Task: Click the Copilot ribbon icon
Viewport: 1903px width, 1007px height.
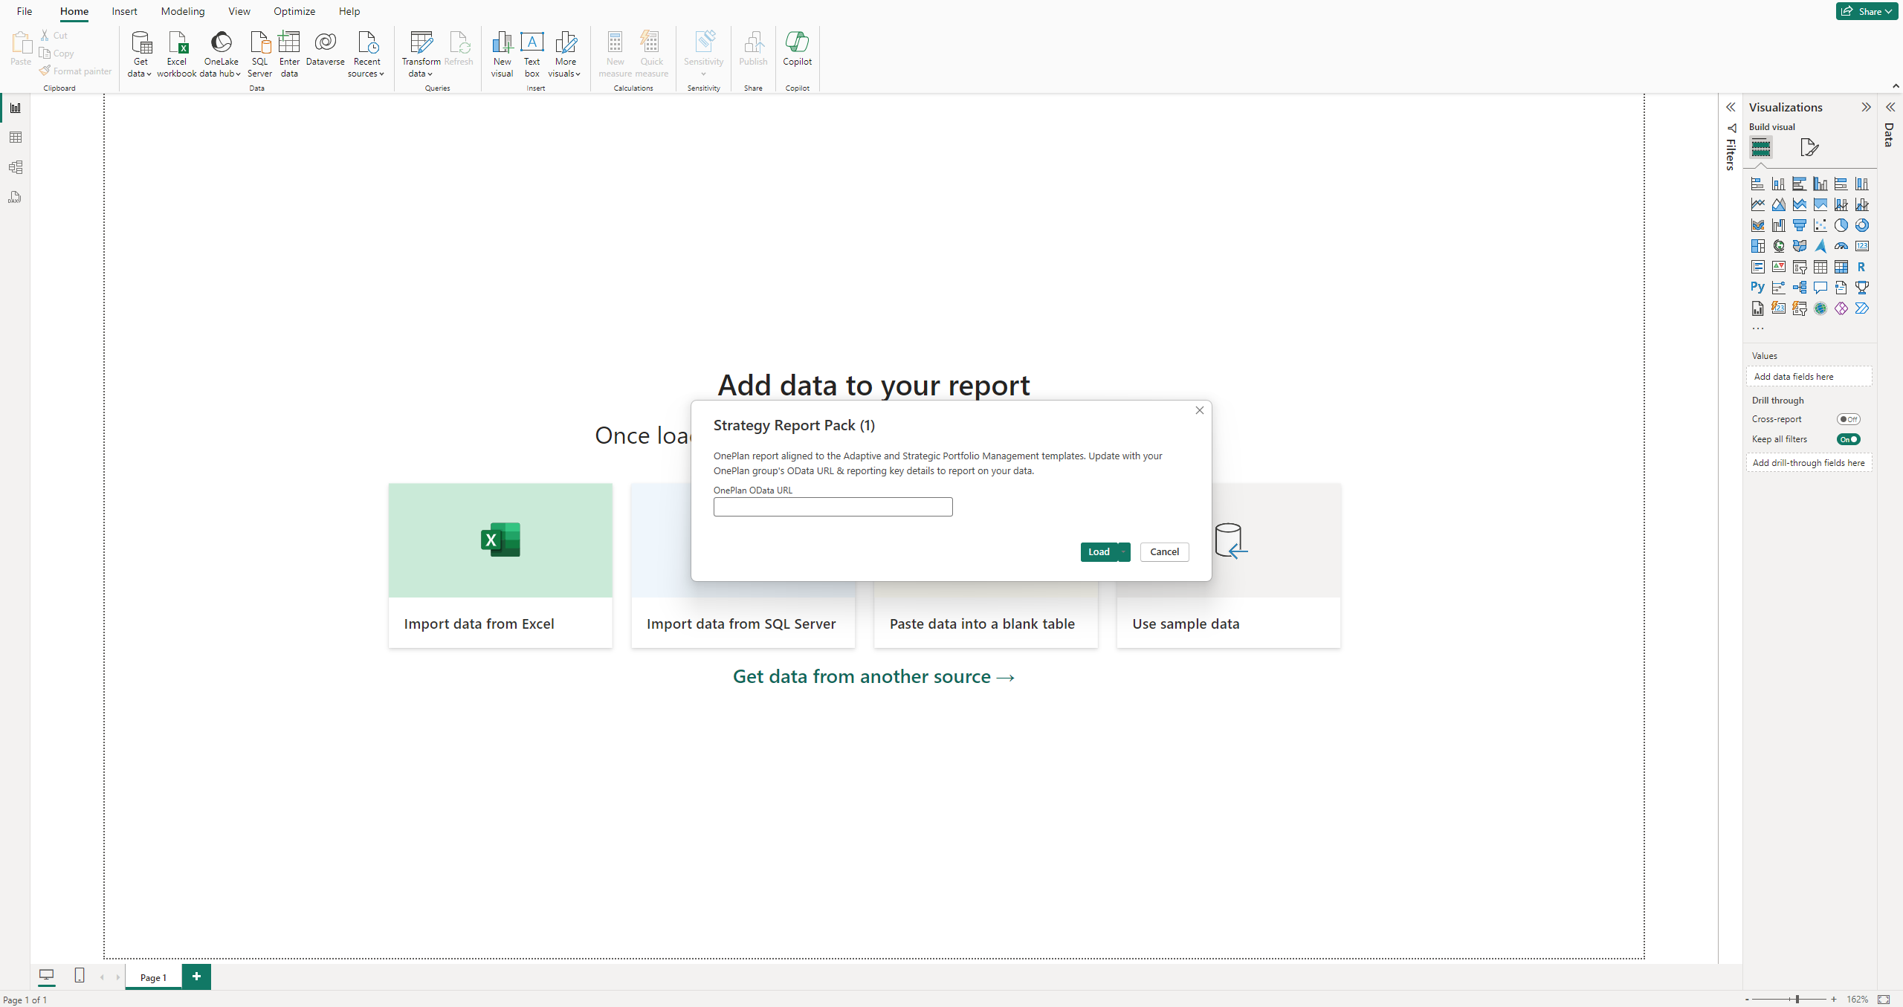Action: point(797,49)
